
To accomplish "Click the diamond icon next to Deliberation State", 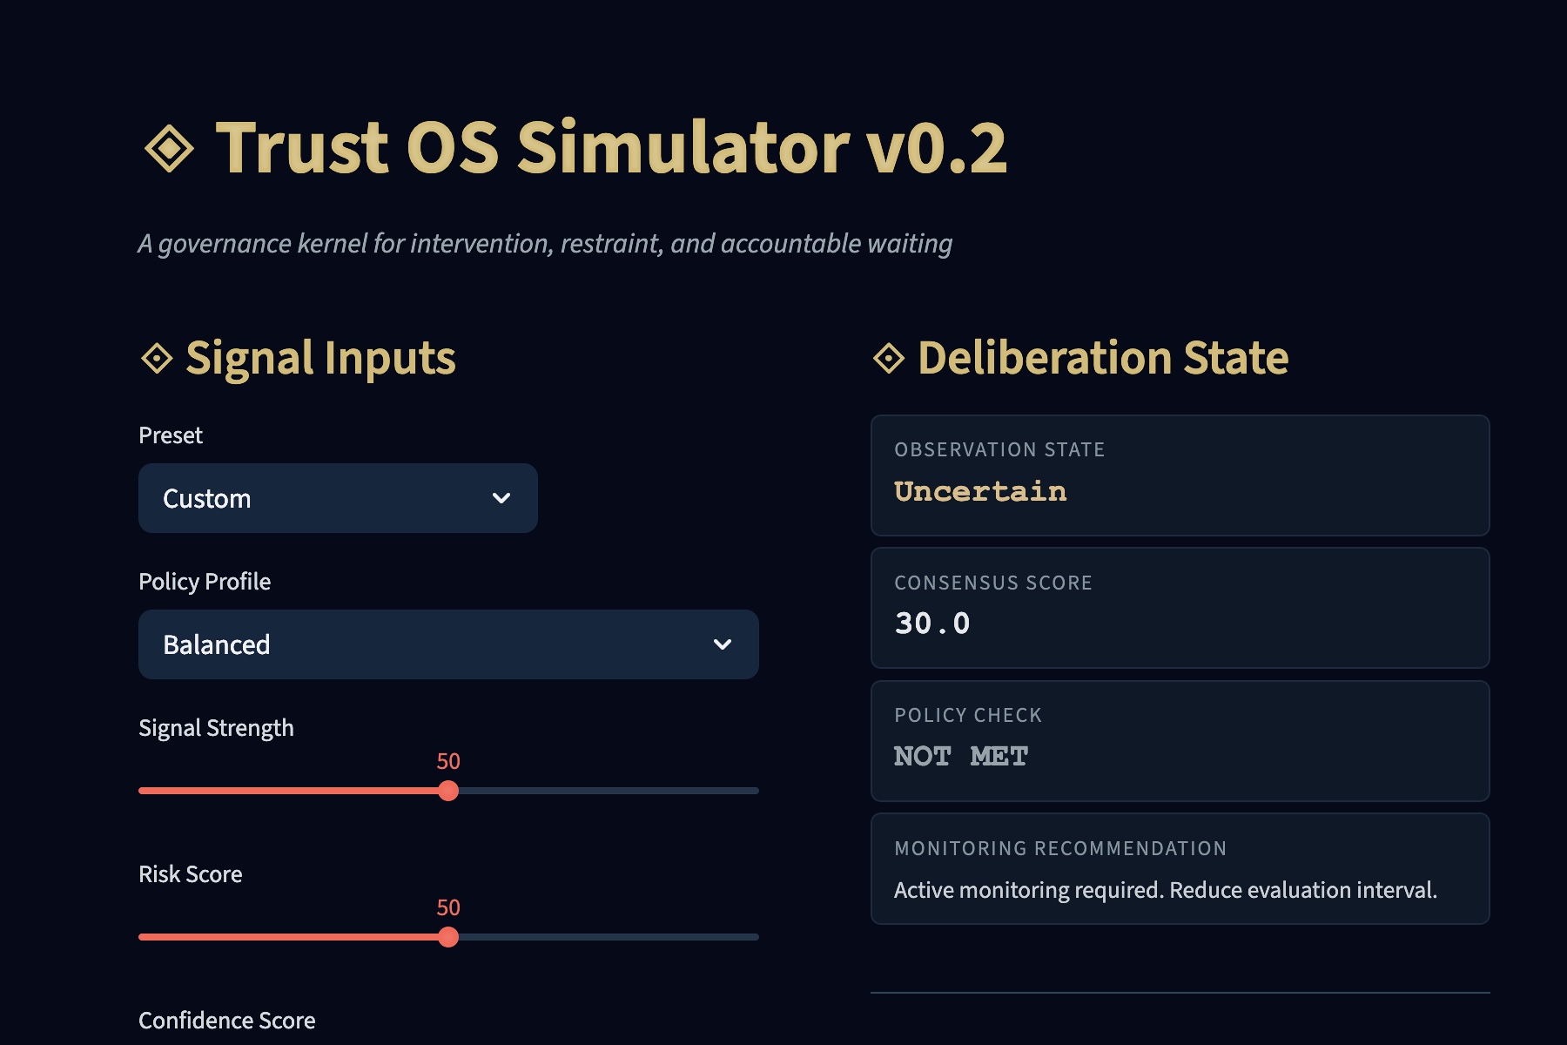I will (889, 358).
